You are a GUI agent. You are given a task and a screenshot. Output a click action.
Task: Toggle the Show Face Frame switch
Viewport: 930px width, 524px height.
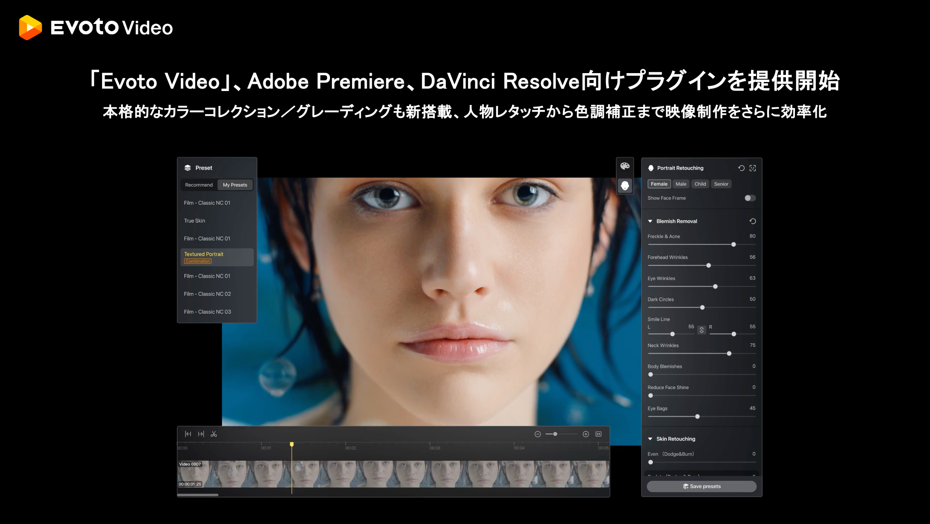[750, 198]
